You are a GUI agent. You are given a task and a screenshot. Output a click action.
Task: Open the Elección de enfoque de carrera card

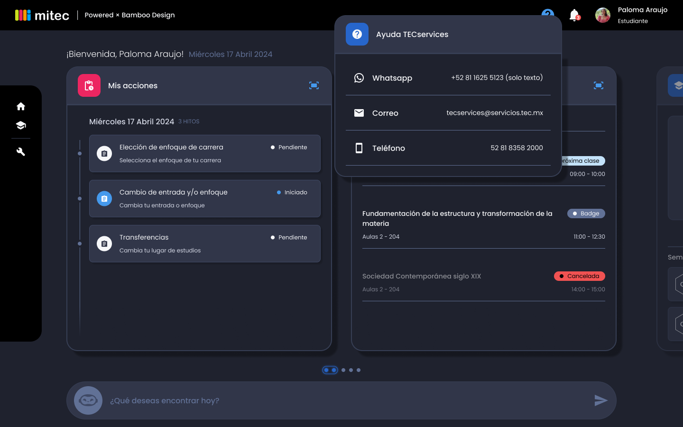click(x=205, y=154)
